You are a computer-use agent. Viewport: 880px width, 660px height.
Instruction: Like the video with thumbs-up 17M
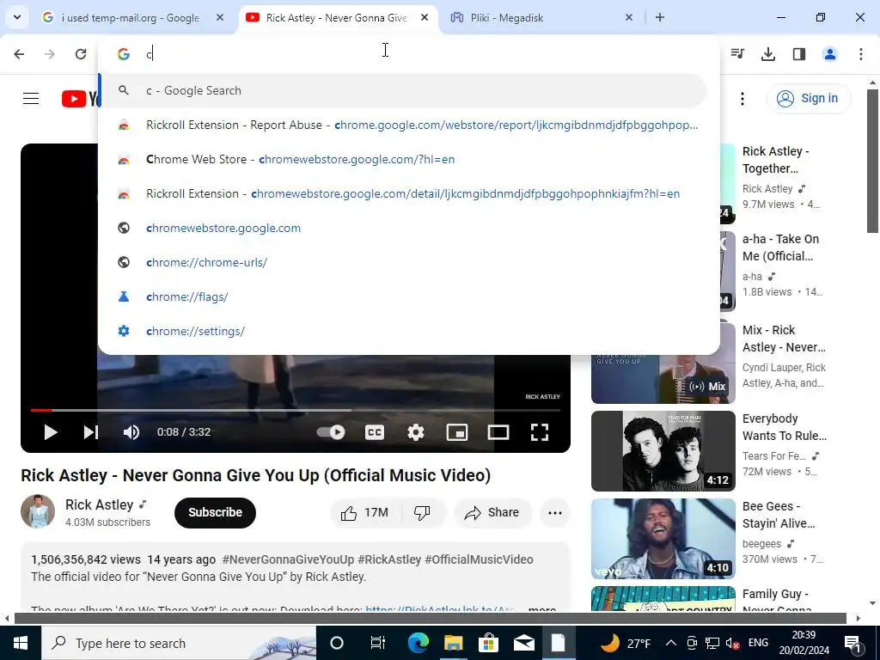pos(364,512)
